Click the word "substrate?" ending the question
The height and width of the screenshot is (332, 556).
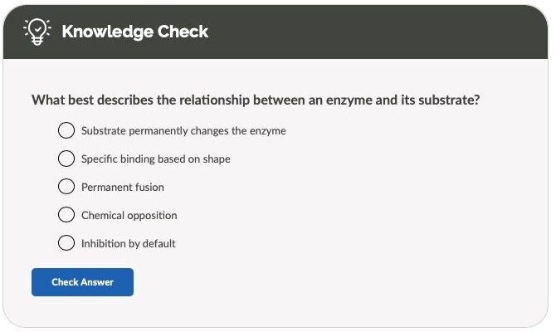pyautogui.click(x=450, y=100)
